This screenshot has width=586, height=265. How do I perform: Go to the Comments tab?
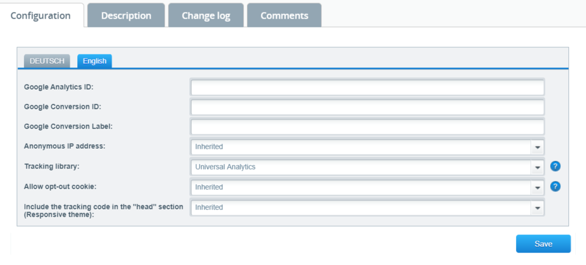point(284,16)
